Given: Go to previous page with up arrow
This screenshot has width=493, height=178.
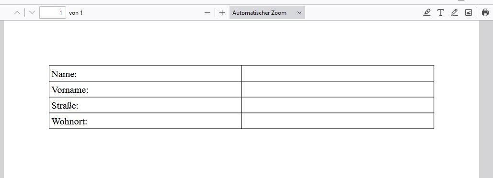Looking at the screenshot, I should coord(18,13).
